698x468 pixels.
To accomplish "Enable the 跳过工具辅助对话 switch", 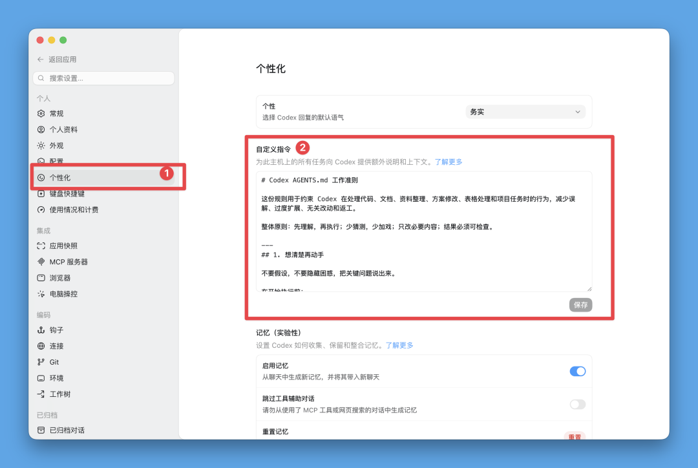I will point(577,404).
